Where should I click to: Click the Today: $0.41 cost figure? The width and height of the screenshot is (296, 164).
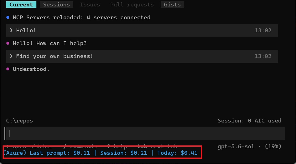[x=177, y=153]
